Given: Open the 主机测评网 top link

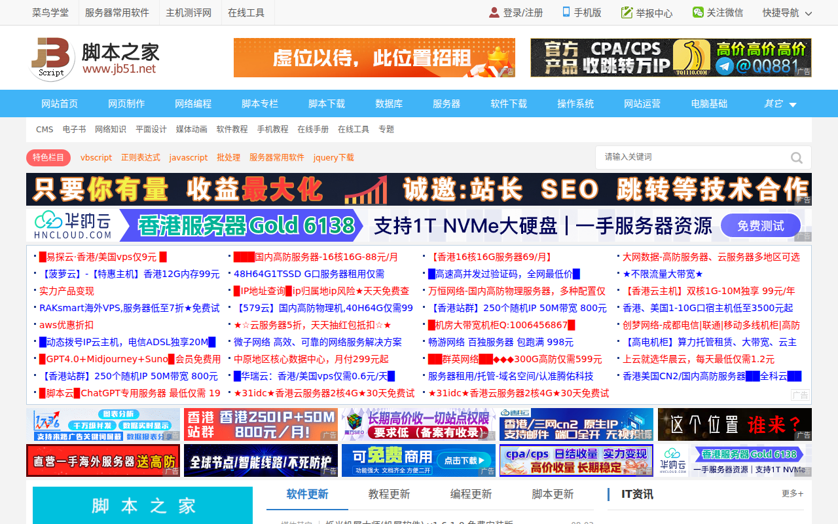Looking at the screenshot, I should coord(189,12).
